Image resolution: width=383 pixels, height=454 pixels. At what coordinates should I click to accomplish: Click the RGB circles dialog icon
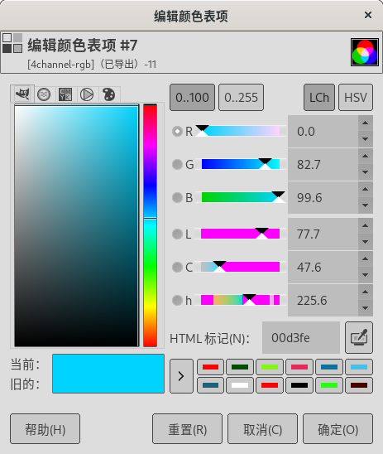365,52
